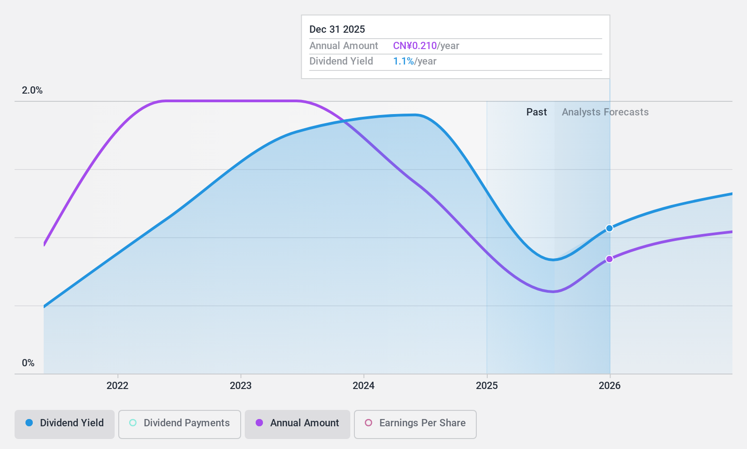Enable the Dividend Payments series
The image size is (747, 449).
click(180, 424)
